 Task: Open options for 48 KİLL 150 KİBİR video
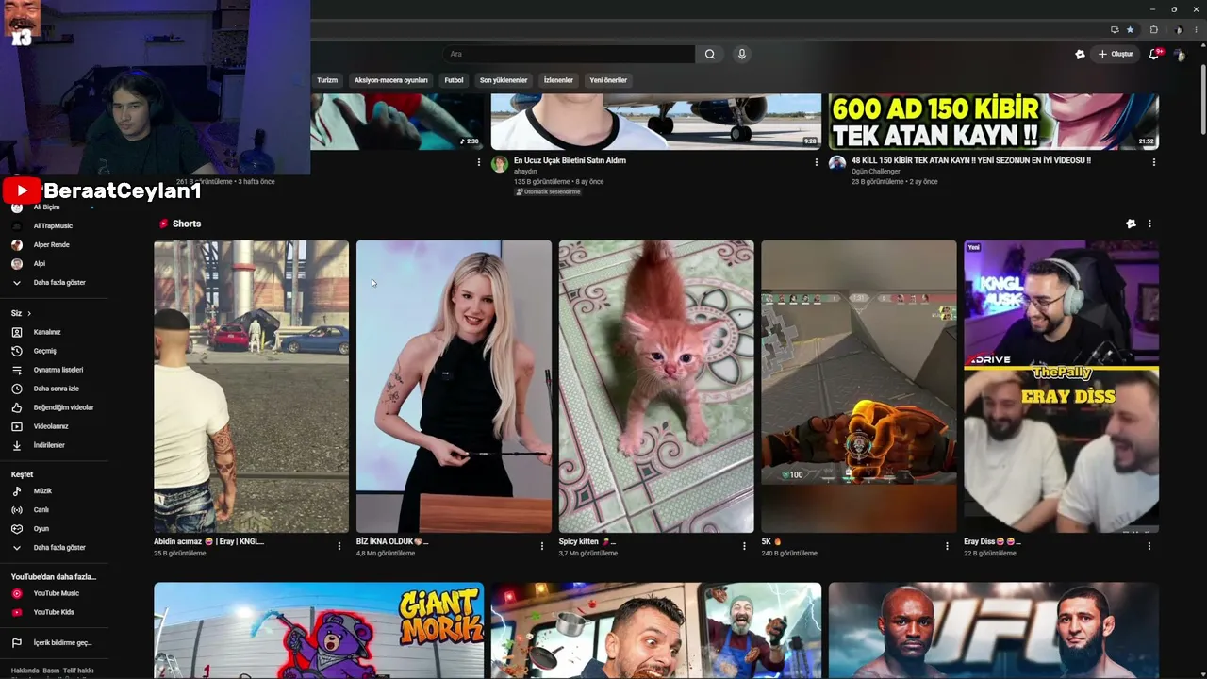pos(1154,162)
